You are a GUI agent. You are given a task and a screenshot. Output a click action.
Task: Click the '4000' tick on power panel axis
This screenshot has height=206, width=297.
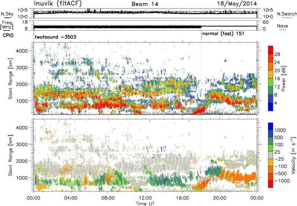click(x=22, y=51)
